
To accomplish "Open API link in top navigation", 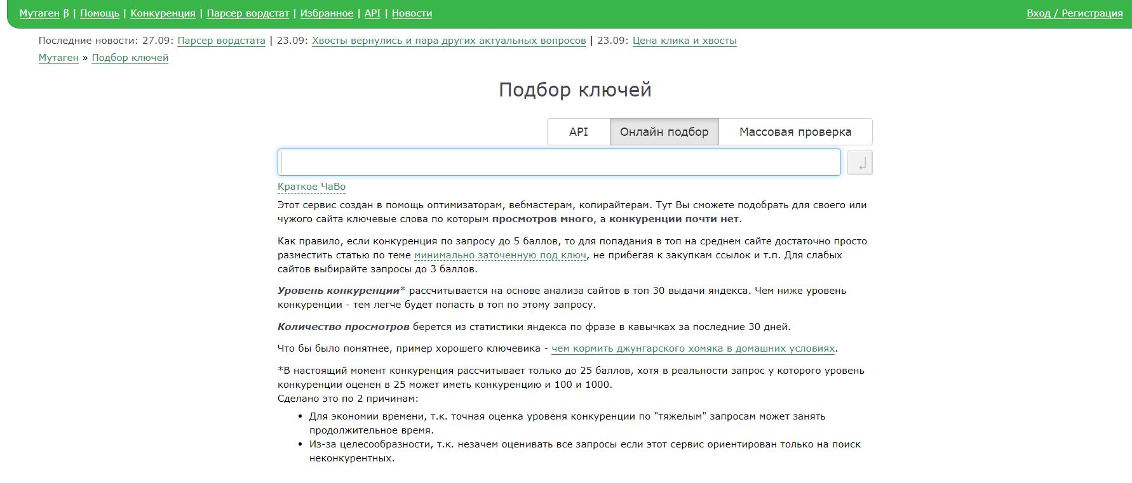I will click(372, 13).
